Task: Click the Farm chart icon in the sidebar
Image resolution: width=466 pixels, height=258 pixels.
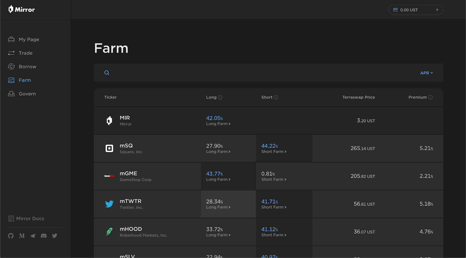Action: [11, 80]
